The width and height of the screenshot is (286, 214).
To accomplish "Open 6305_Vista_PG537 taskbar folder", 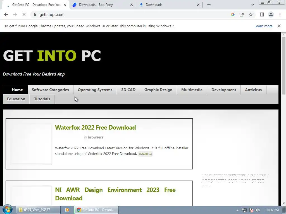I will coord(38,210).
